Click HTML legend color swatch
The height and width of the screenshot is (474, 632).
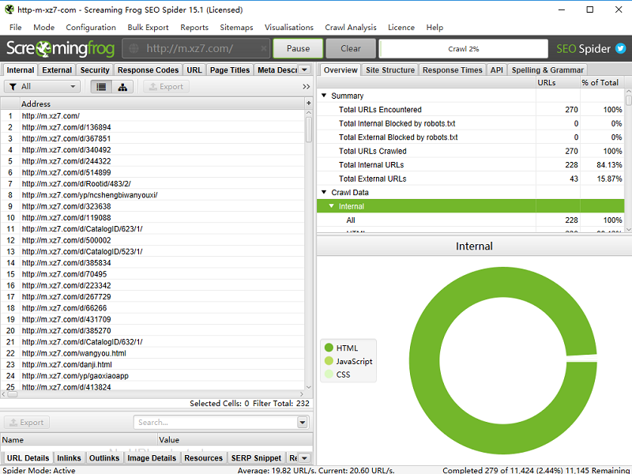pyautogui.click(x=329, y=348)
